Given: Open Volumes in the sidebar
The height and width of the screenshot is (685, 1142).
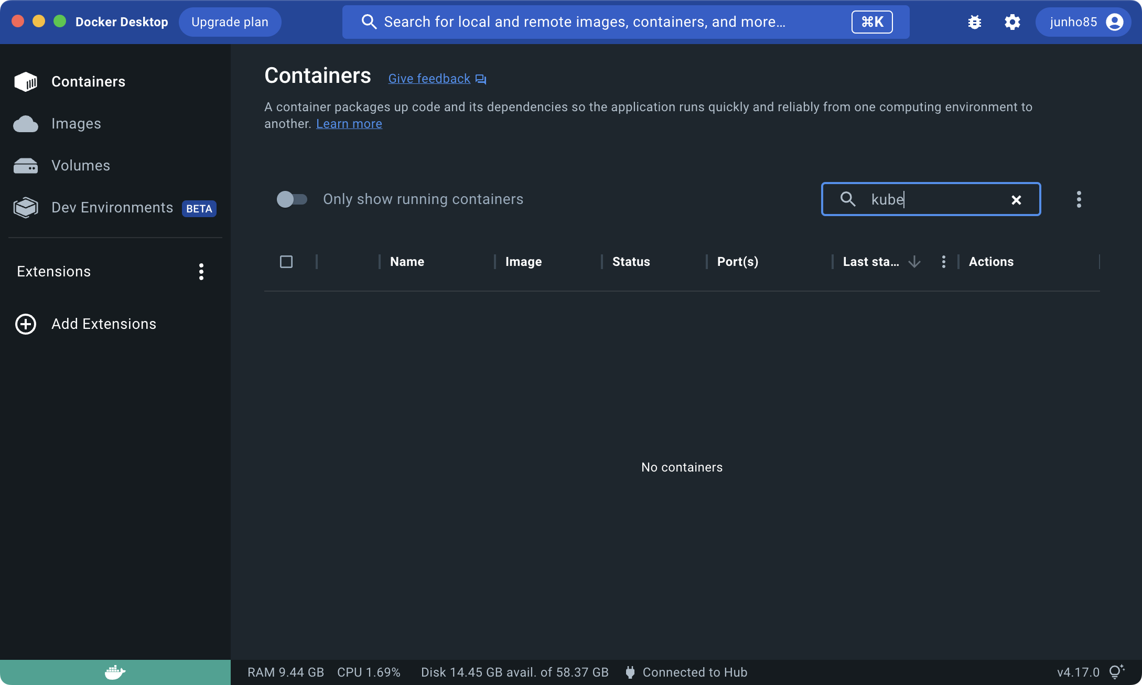Looking at the screenshot, I should click(x=81, y=166).
